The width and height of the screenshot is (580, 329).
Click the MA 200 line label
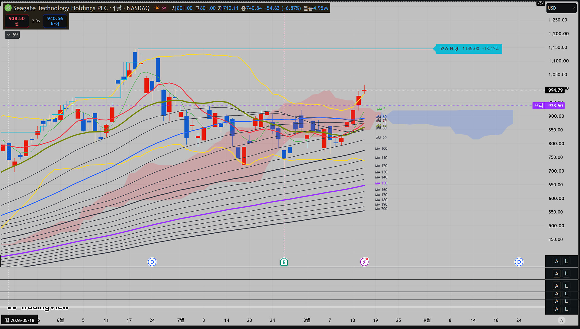pos(381,209)
